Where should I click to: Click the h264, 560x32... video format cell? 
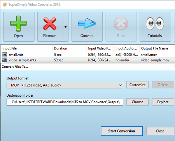click(x=100, y=55)
